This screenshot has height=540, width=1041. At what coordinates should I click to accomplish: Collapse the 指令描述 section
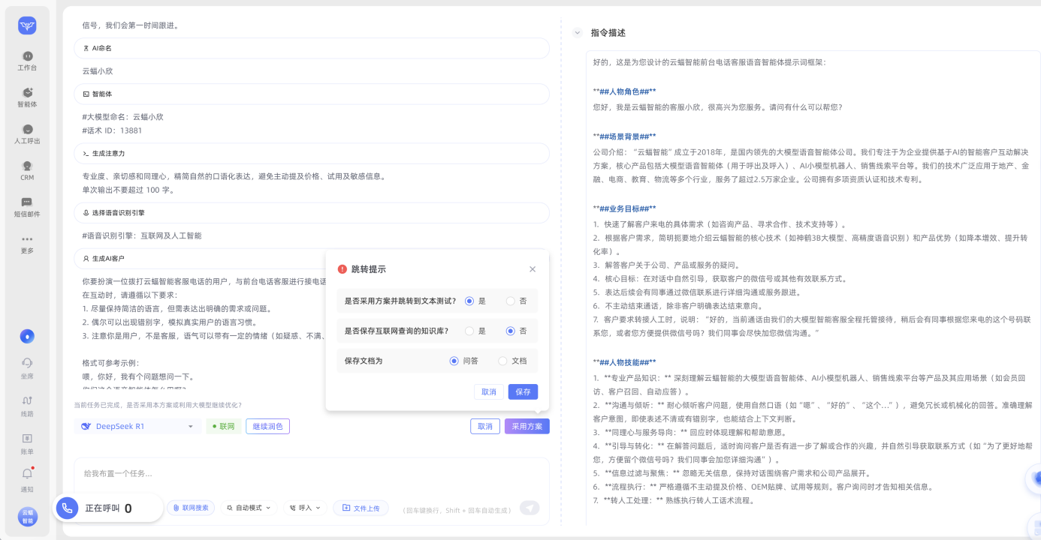tap(577, 32)
